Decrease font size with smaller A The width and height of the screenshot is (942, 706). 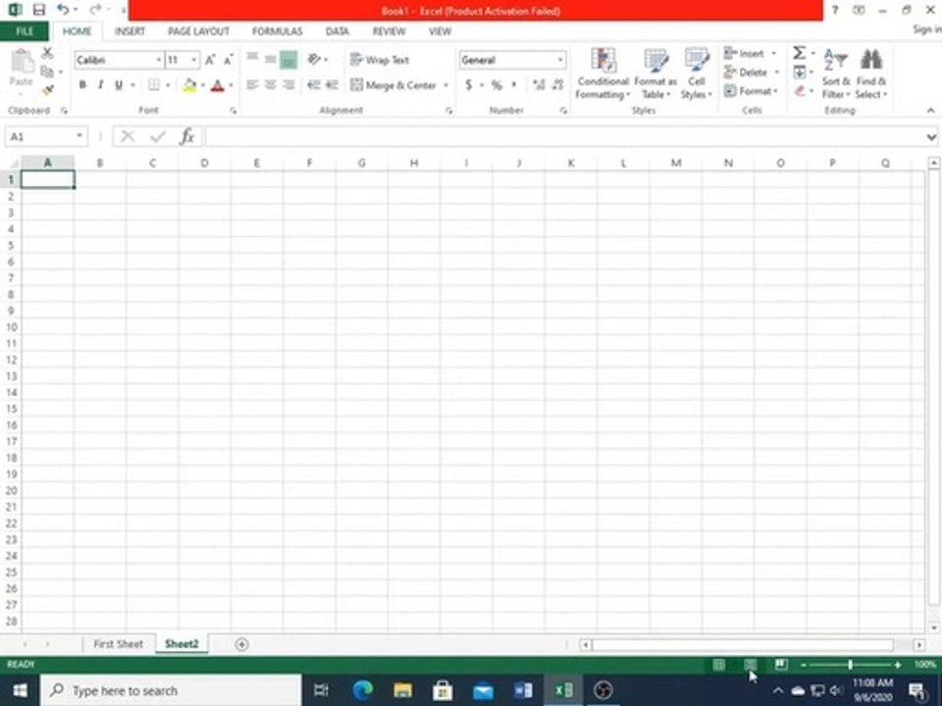click(228, 60)
